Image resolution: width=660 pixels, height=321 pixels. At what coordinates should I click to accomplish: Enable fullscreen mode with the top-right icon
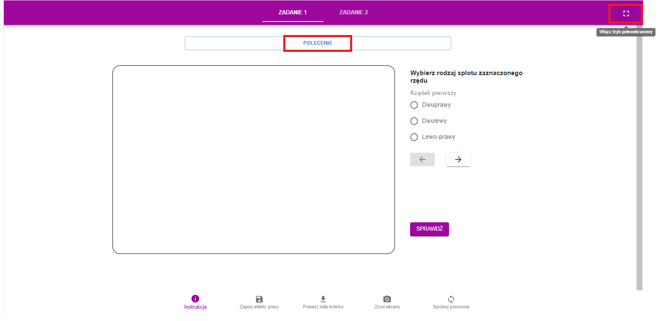626,13
